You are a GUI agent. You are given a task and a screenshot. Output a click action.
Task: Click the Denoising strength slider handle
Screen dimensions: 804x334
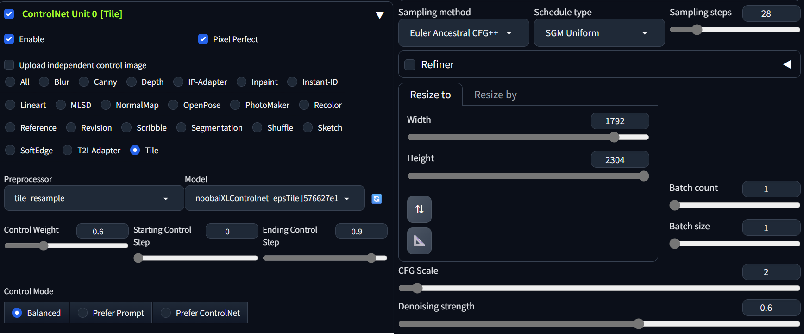(639, 324)
